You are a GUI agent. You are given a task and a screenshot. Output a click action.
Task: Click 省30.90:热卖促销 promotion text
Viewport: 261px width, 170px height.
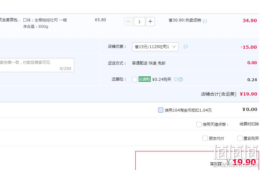(185, 20)
